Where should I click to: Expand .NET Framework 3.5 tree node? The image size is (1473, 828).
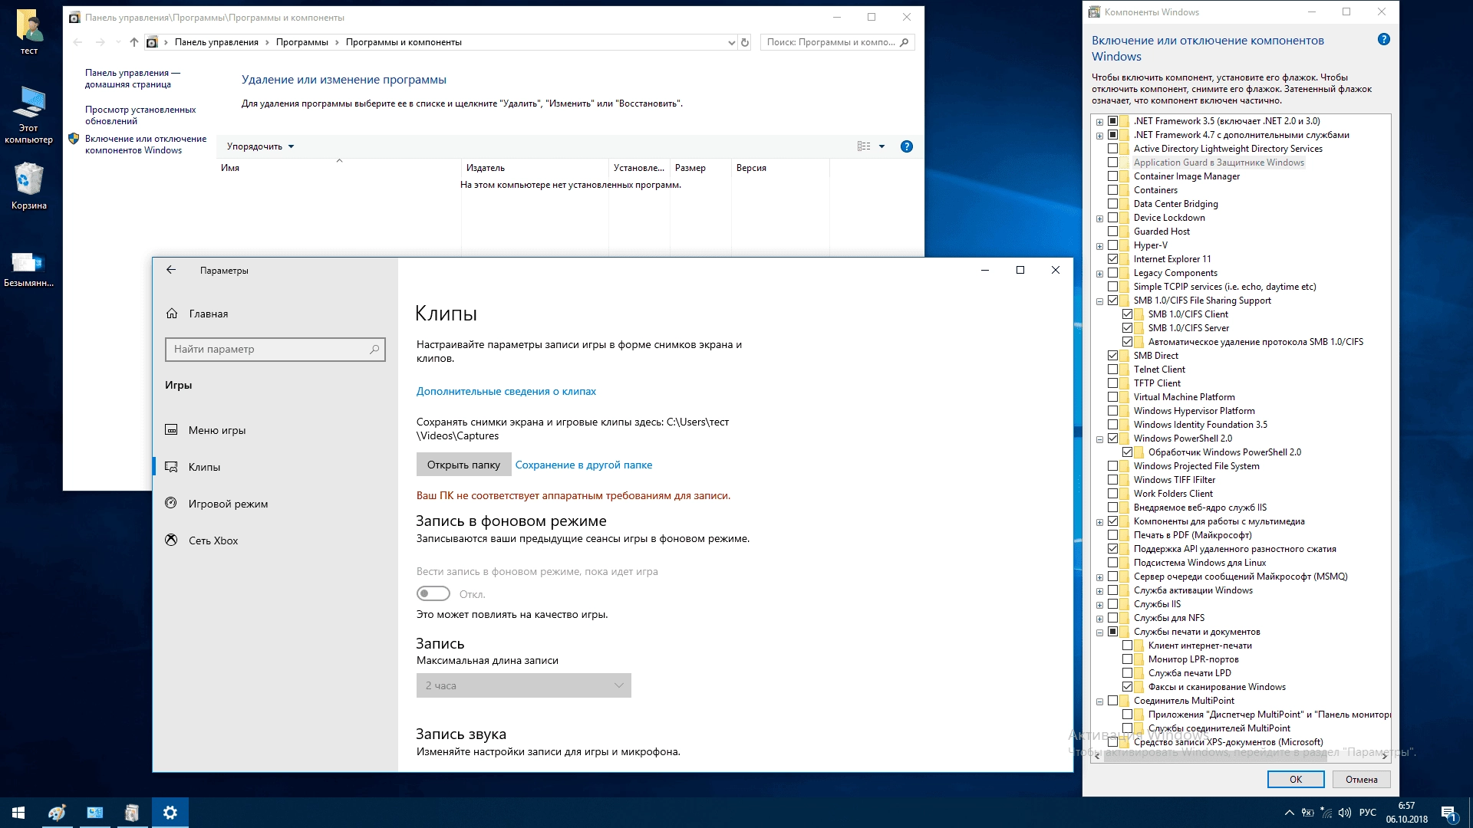click(x=1099, y=122)
